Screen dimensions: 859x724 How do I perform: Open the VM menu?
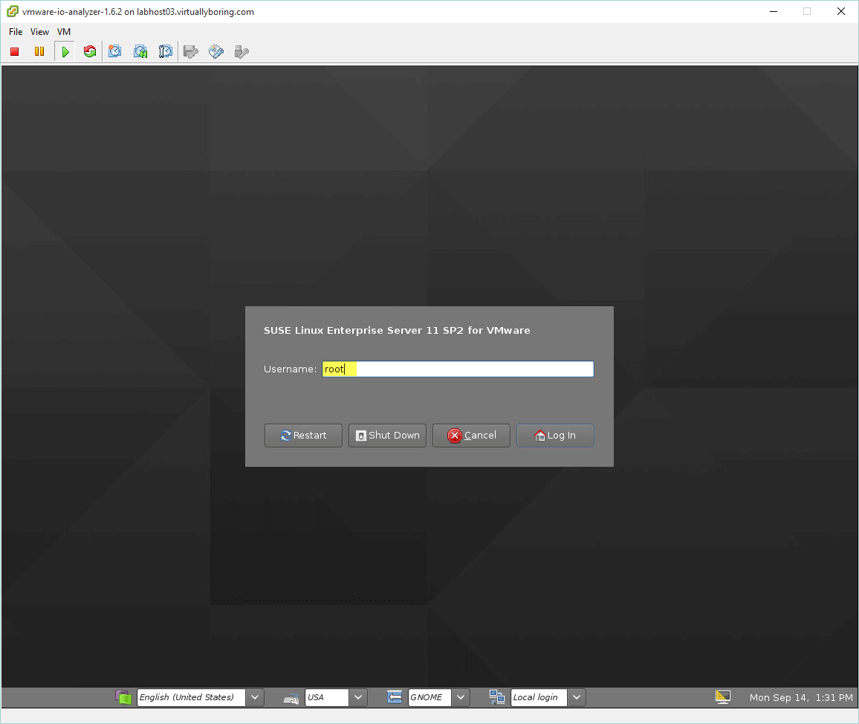[x=64, y=32]
